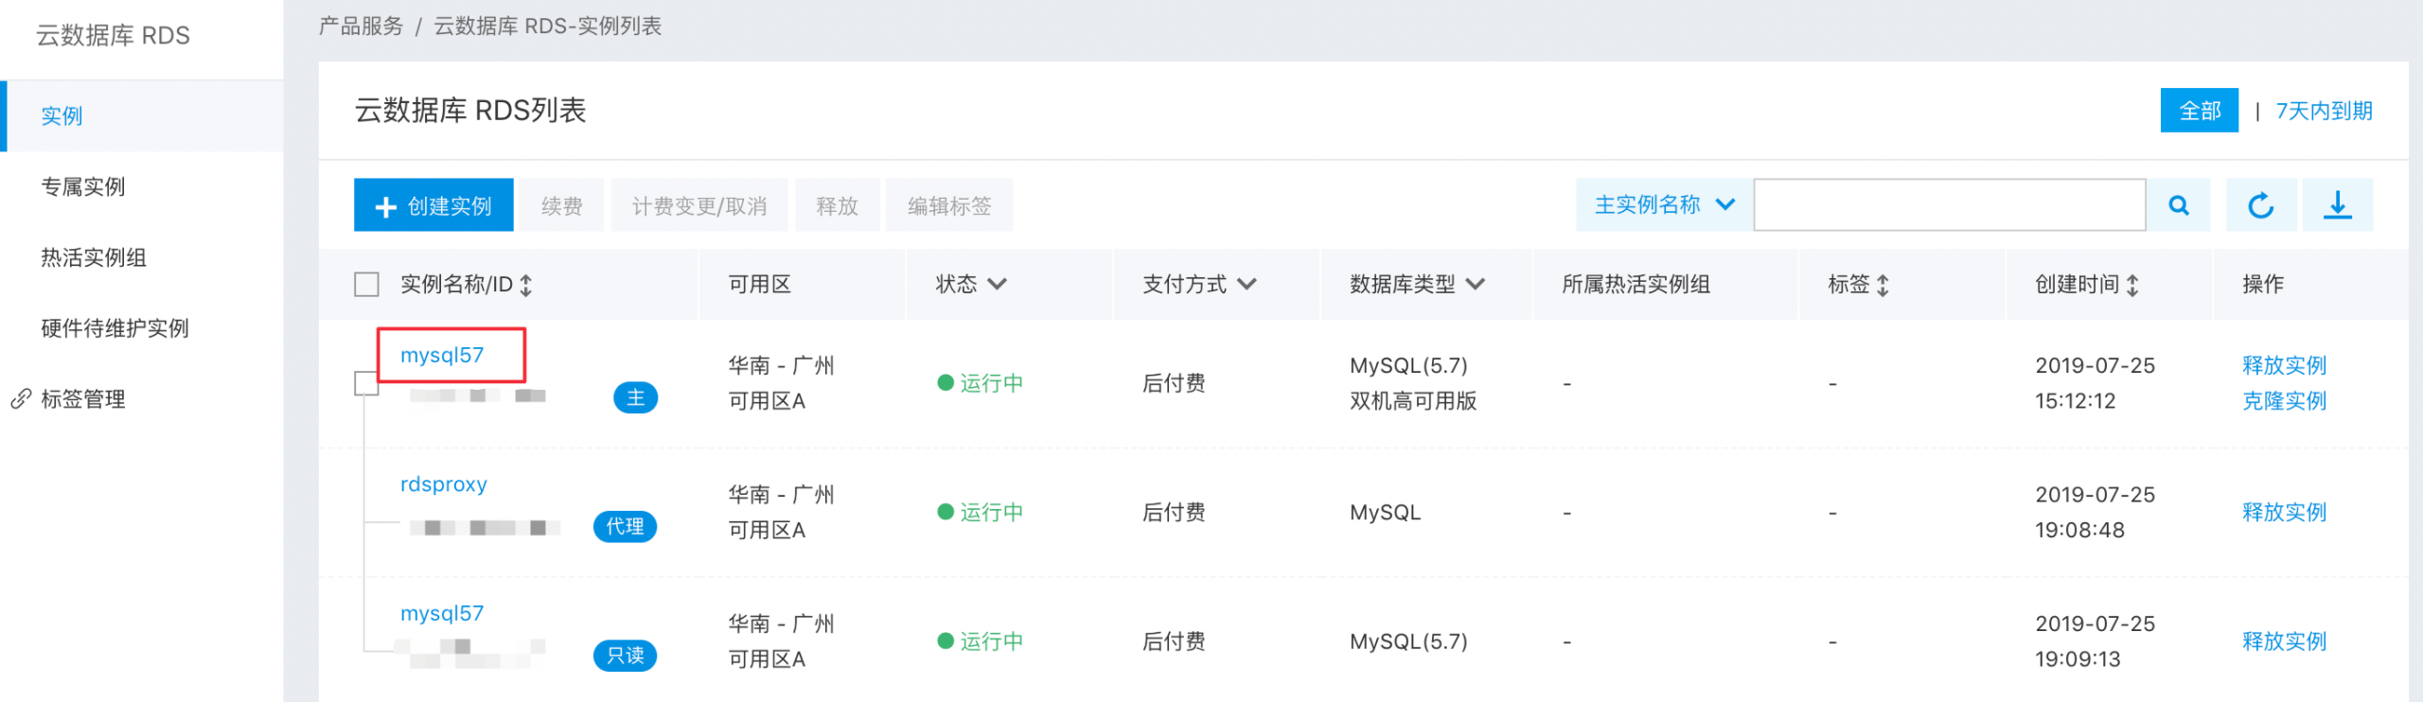Sort by creation time arrows
The image size is (2423, 702).
2132,285
